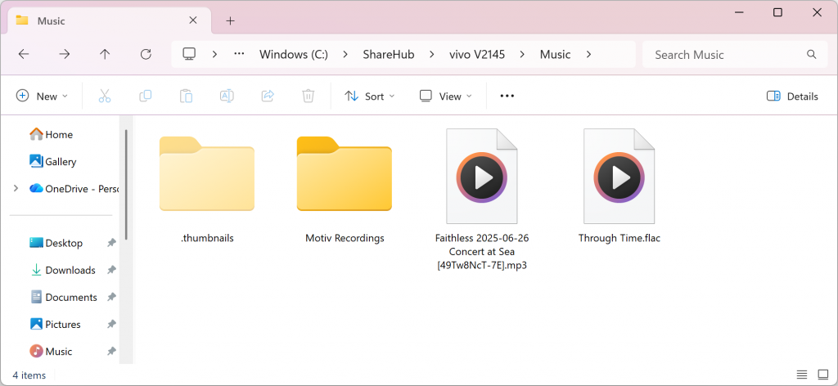Click the Rename icon in toolbar
838x386 pixels.
coord(227,96)
